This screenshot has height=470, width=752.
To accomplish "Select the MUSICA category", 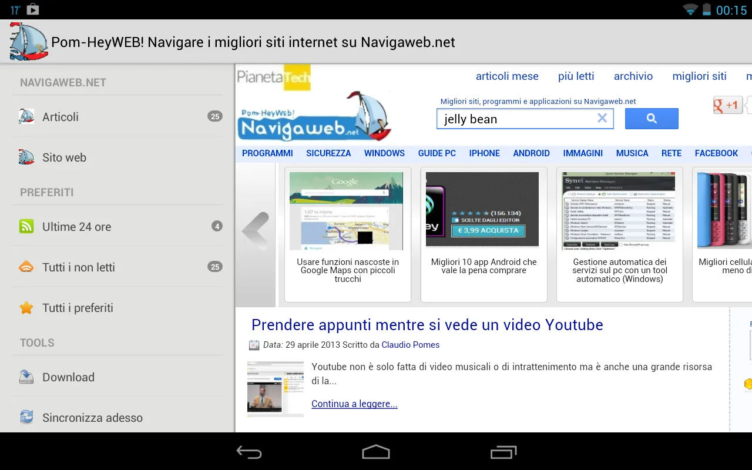I will 632,153.
